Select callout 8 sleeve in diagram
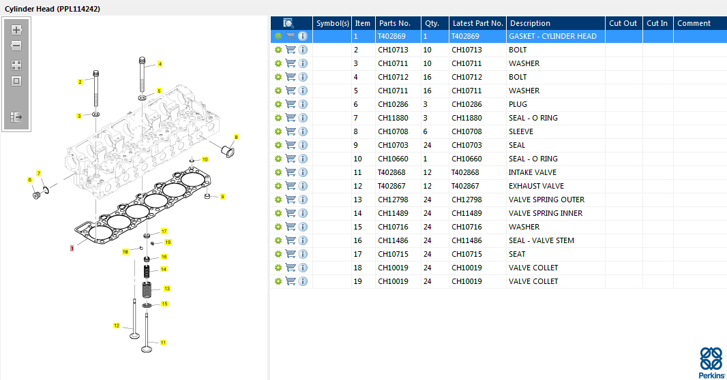 pos(236,137)
